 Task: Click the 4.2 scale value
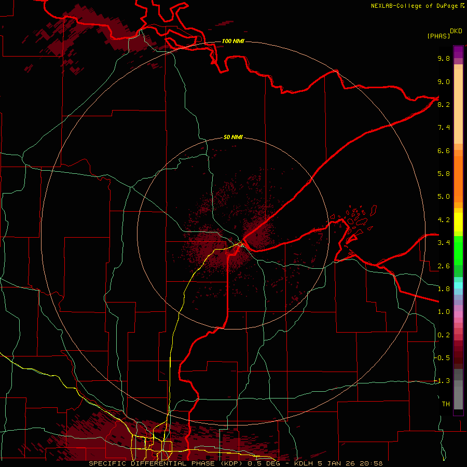[x=444, y=220]
